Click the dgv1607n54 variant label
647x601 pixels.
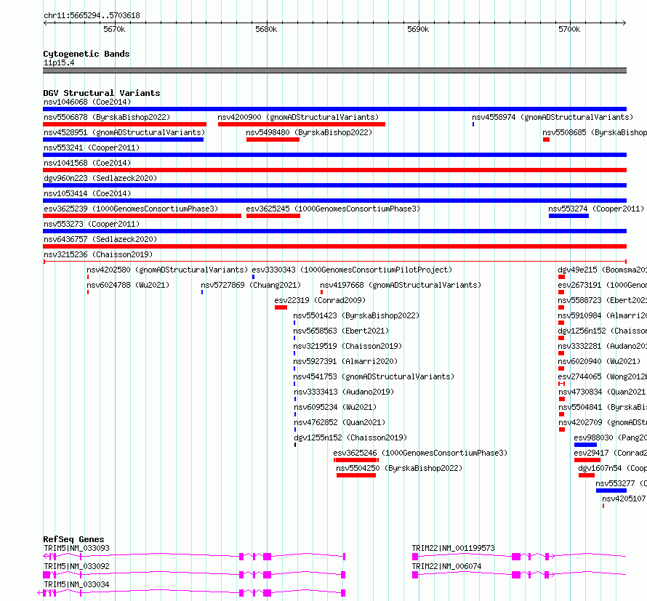click(613, 468)
